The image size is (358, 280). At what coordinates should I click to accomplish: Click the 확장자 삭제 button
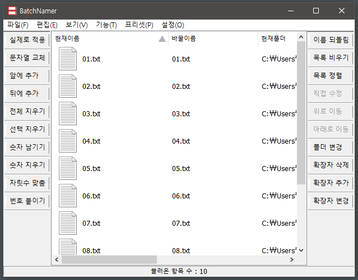tap(331, 165)
